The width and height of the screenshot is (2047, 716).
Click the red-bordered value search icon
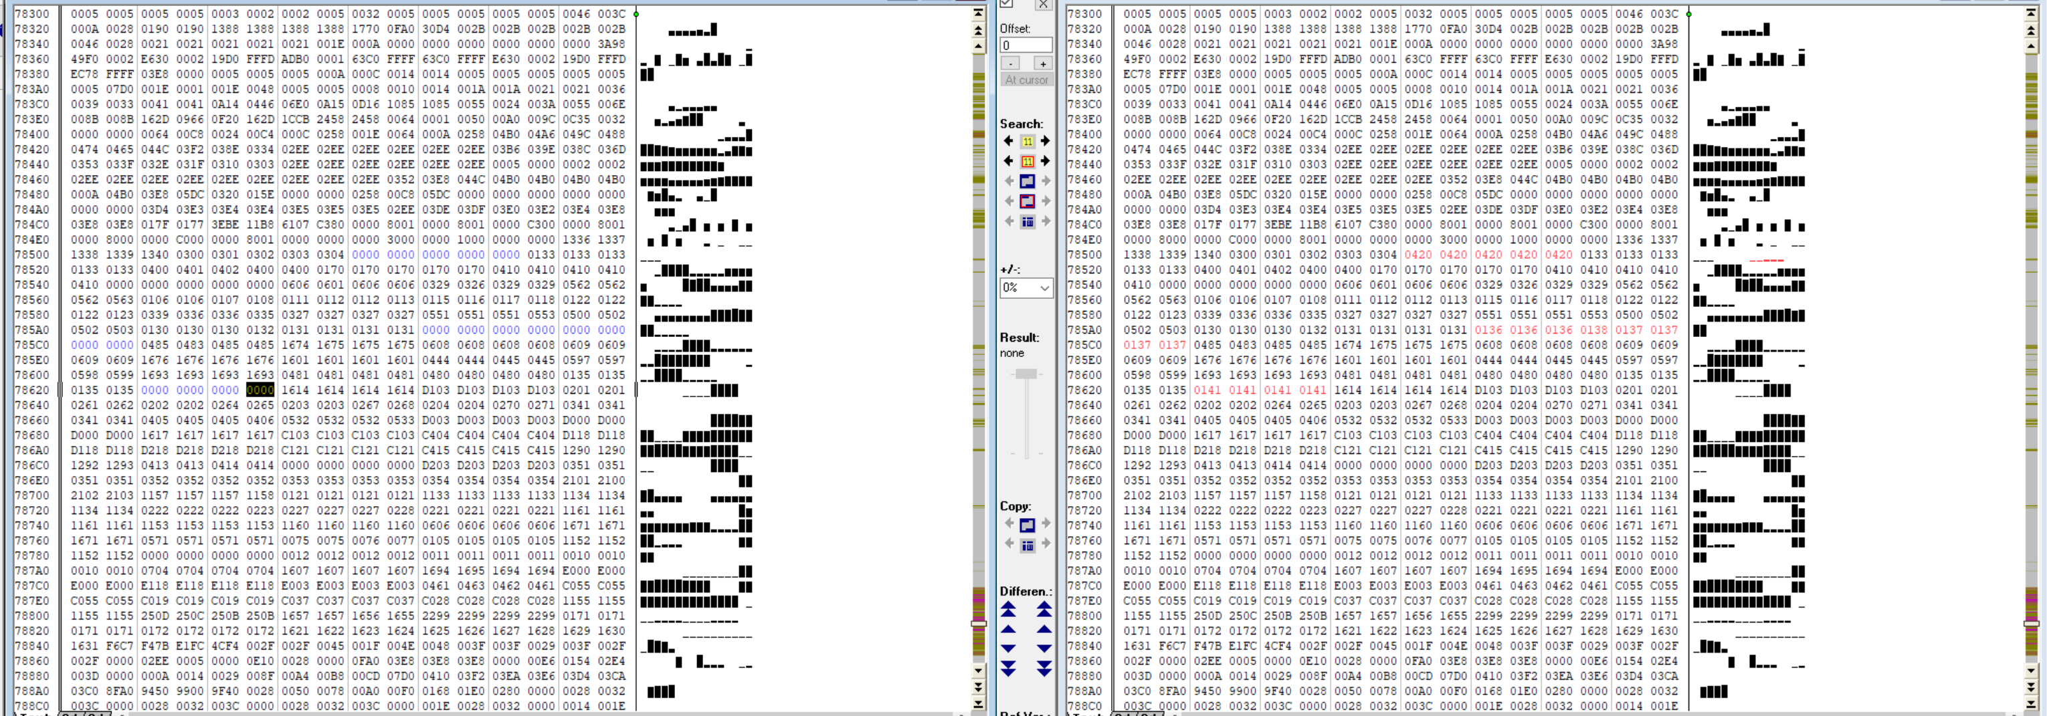coord(1027,161)
